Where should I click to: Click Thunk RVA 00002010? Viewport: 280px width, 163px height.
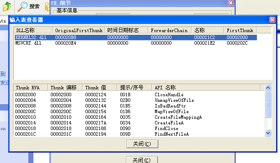(x=25, y=117)
